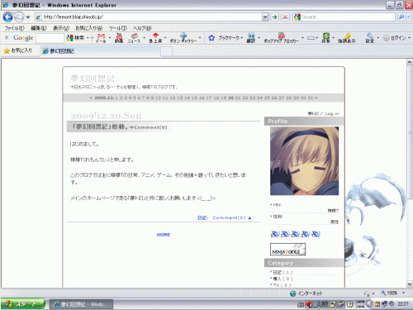Click the NINJA TOOLS banner
Screen dimensions: 413x310
[287, 249]
